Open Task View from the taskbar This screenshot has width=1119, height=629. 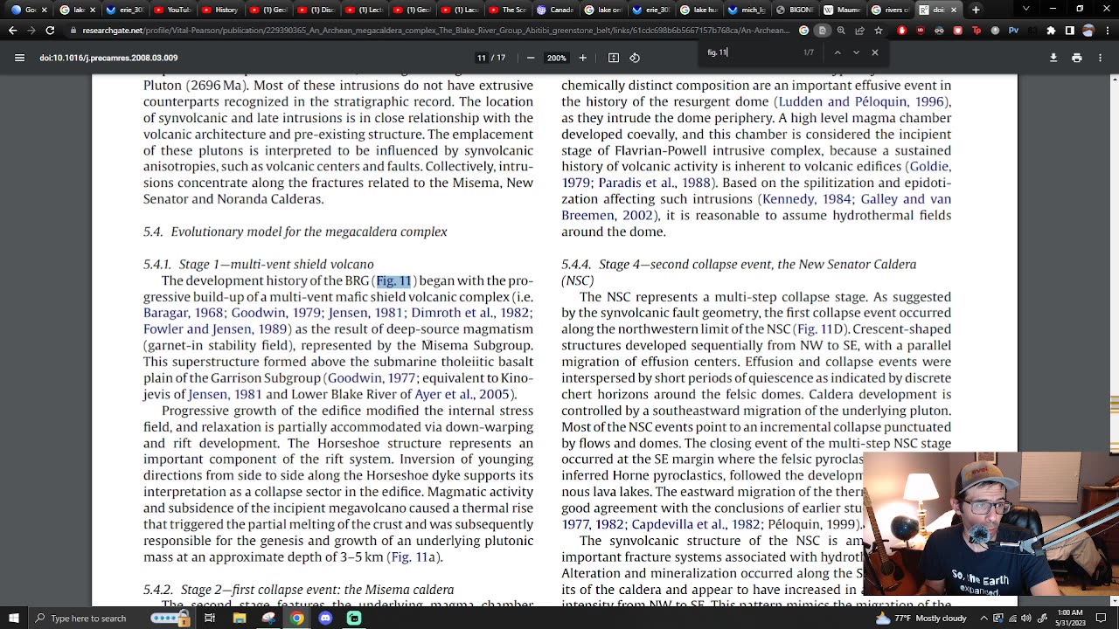point(210,619)
